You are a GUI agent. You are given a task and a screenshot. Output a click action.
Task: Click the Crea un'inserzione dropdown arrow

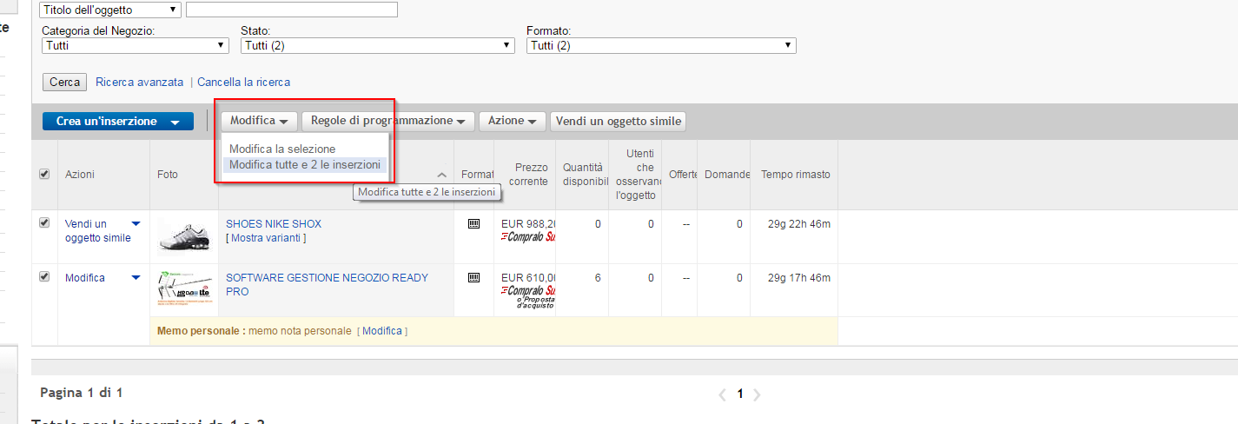click(175, 123)
